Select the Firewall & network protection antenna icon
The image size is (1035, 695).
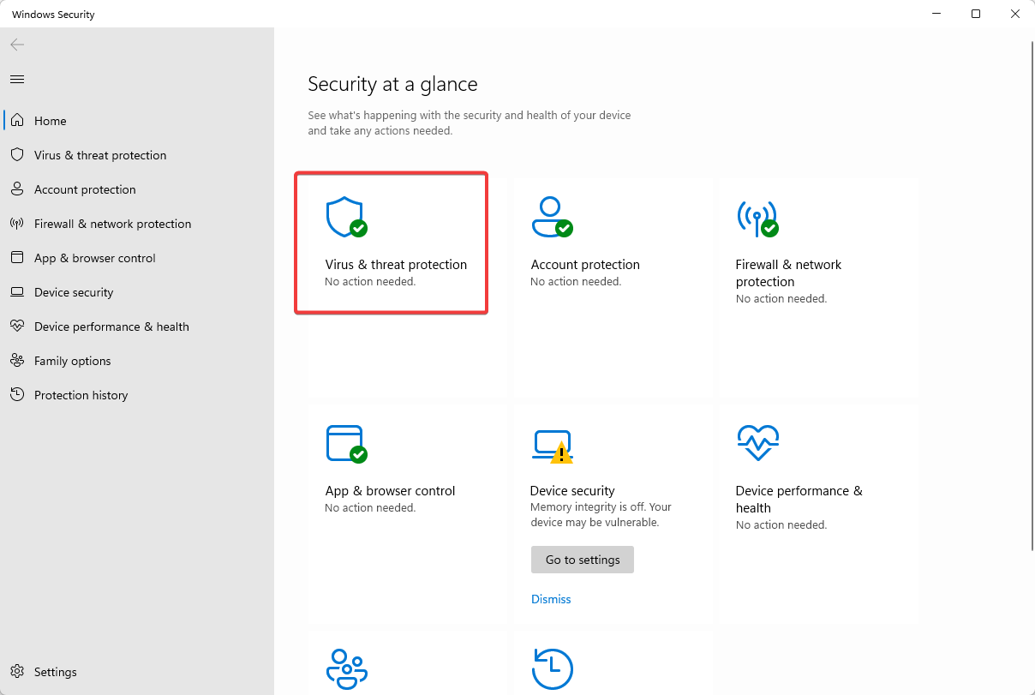pyautogui.click(x=757, y=218)
